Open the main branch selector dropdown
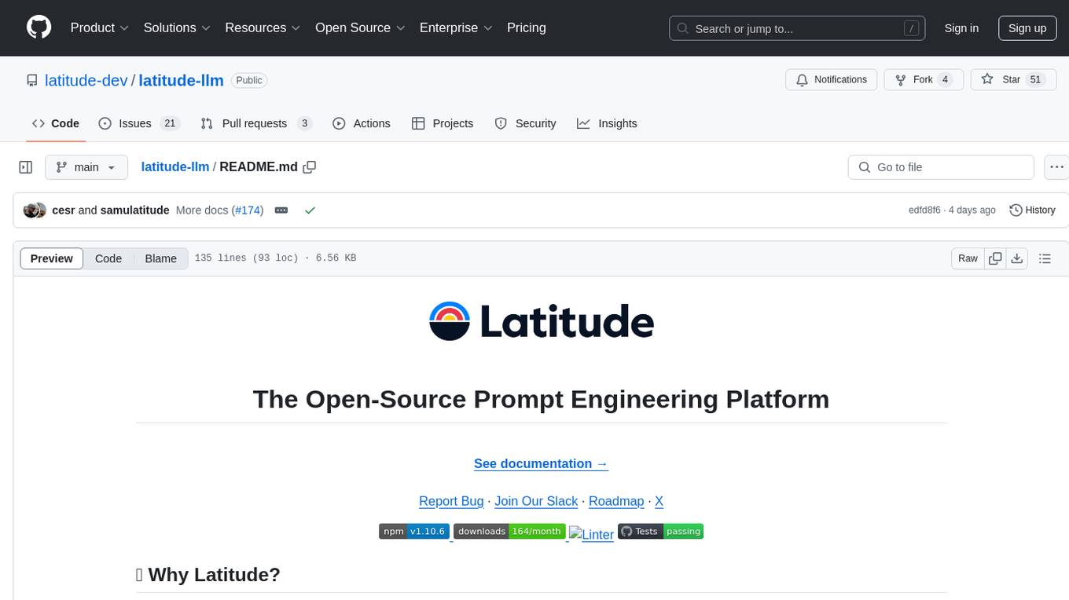This screenshot has height=600, width=1069. click(x=86, y=167)
